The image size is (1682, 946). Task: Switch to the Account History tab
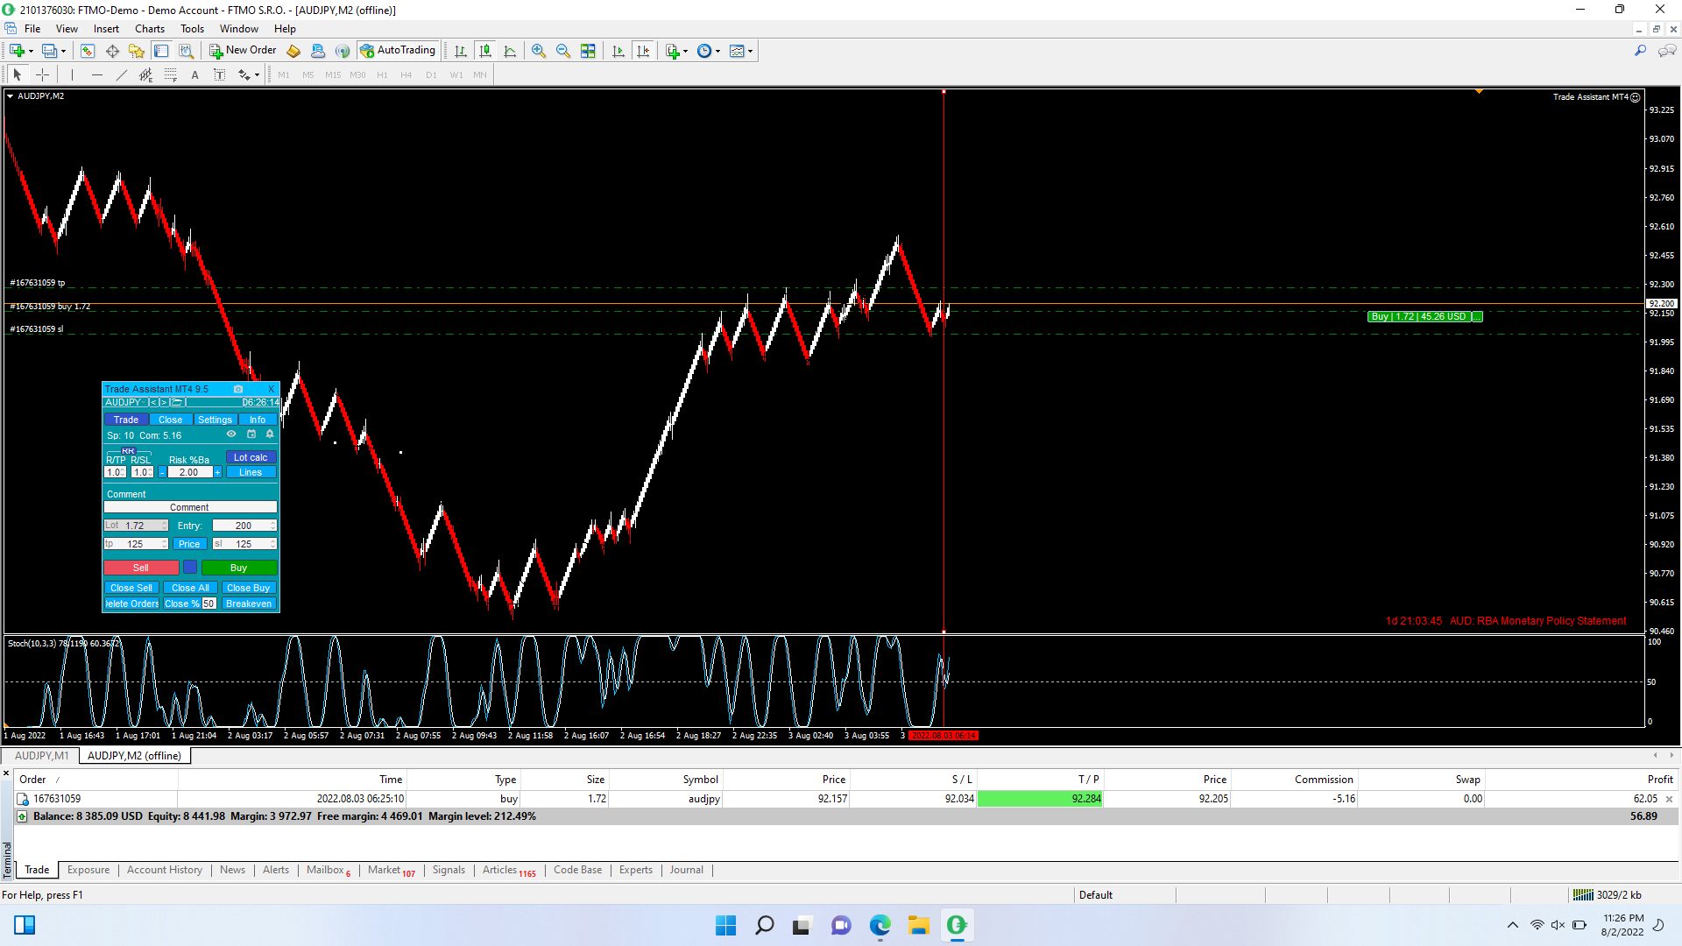pyautogui.click(x=164, y=870)
